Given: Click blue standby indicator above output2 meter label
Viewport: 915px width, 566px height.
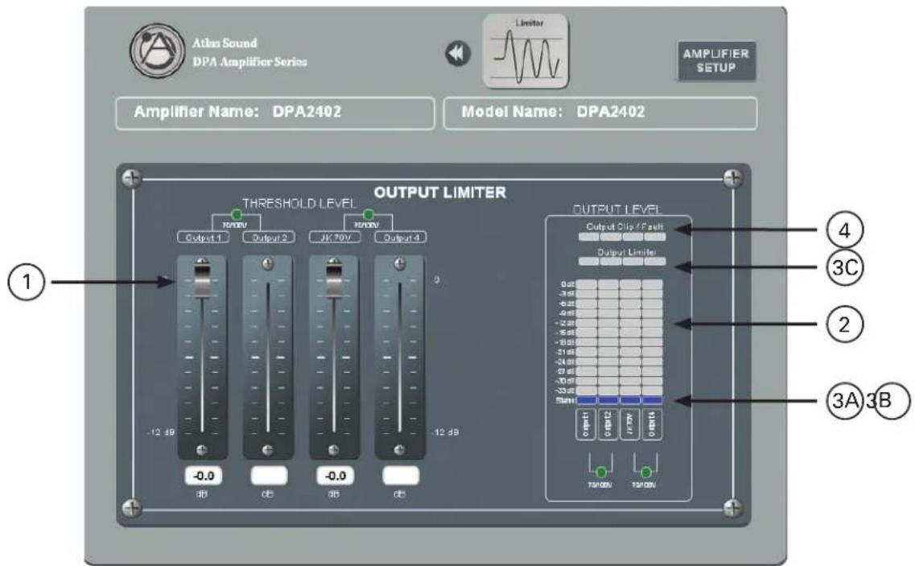Looking at the screenshot, I should (608, 401).
